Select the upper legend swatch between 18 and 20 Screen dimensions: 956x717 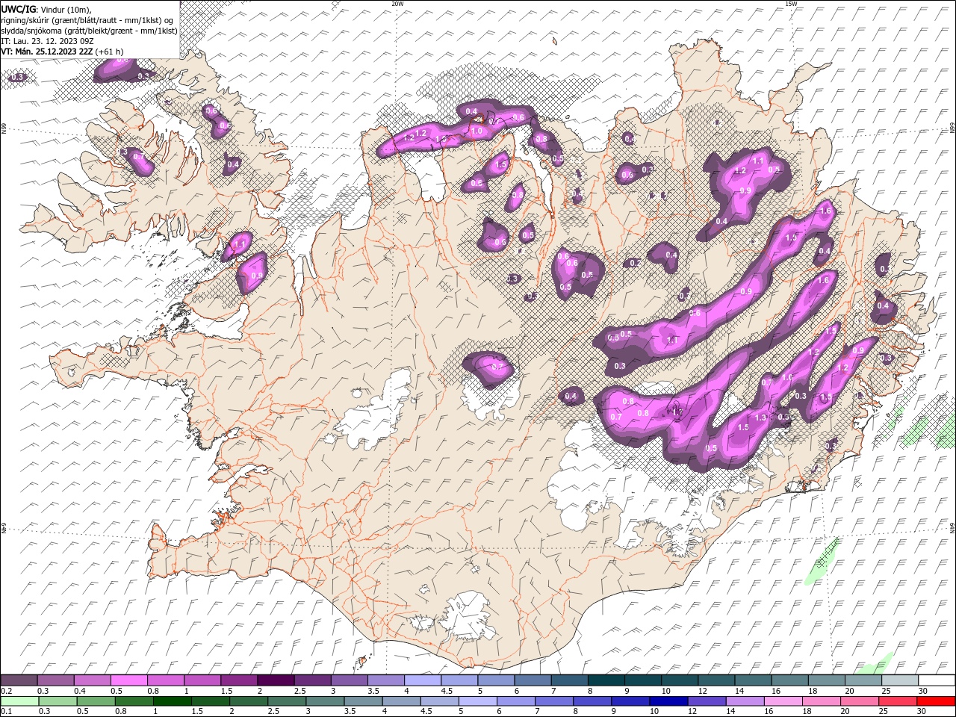[826, 680]
